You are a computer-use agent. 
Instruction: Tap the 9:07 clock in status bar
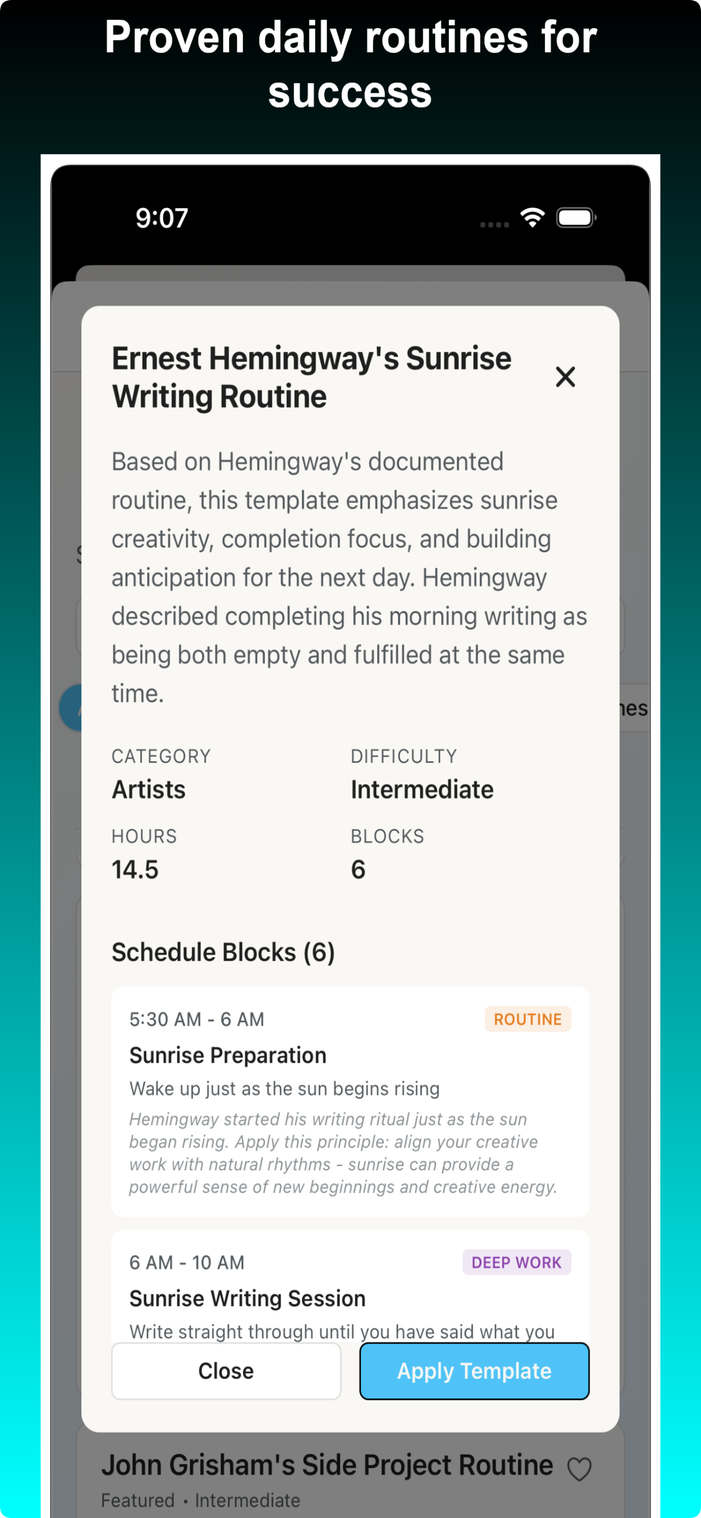(162, 218)
